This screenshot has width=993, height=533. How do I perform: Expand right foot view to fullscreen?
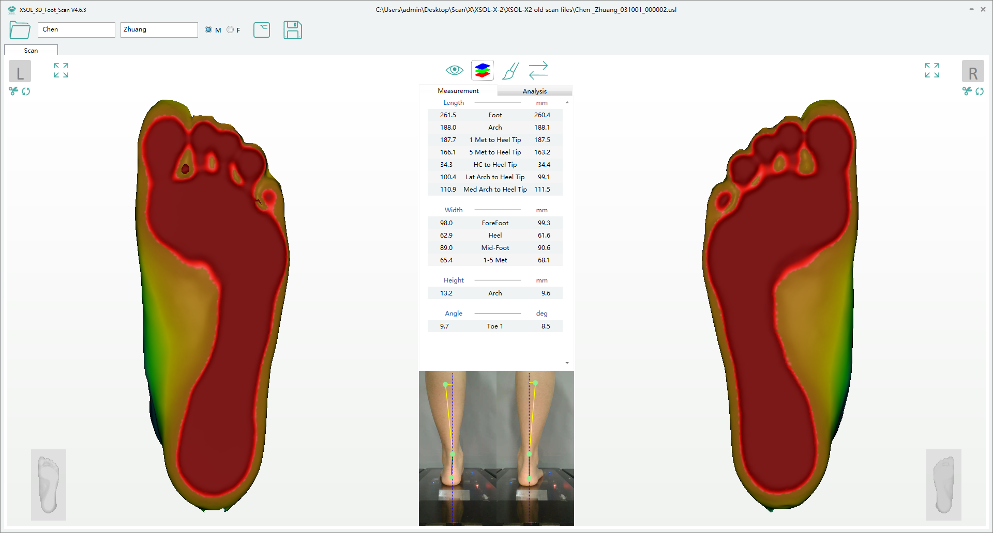pyautogui.click(x=931, y=70)
